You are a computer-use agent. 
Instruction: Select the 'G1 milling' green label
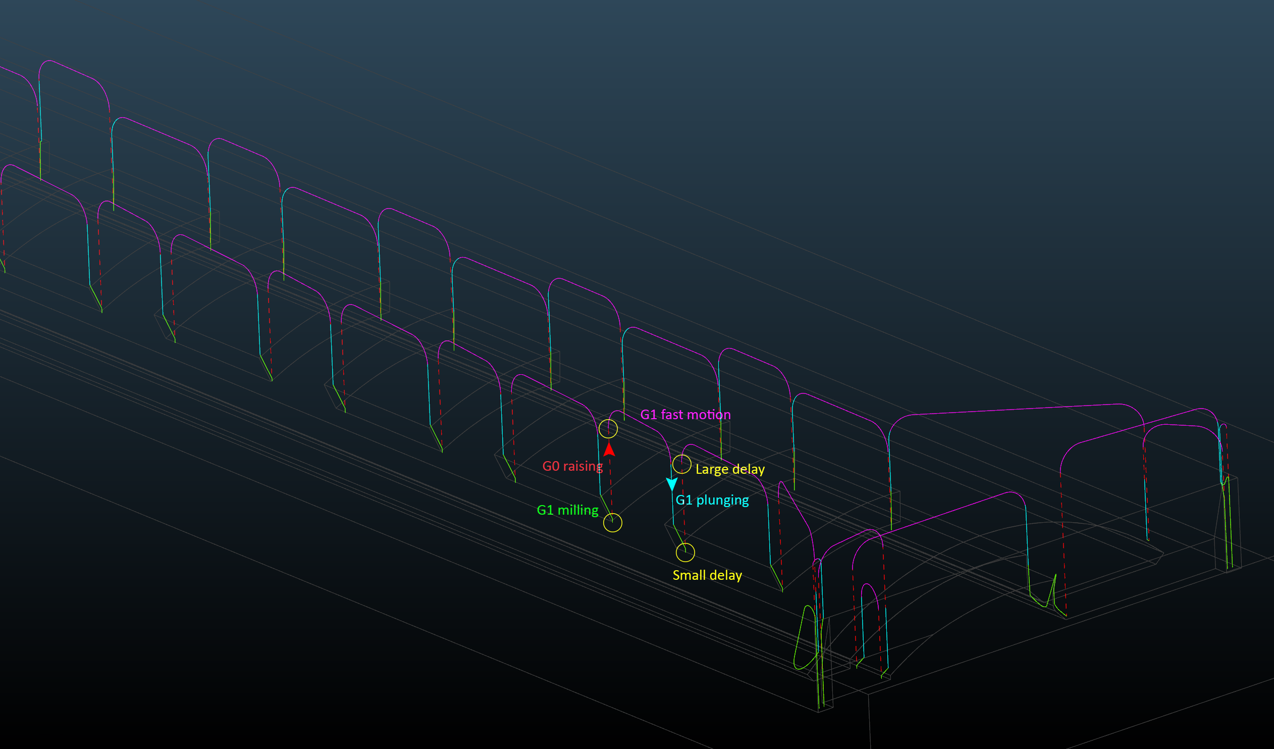click(x=567, y=510)
